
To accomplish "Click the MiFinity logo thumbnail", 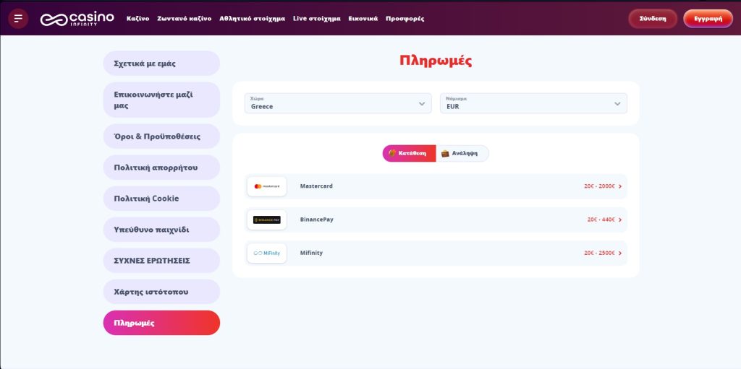I will tap(266, 253).
